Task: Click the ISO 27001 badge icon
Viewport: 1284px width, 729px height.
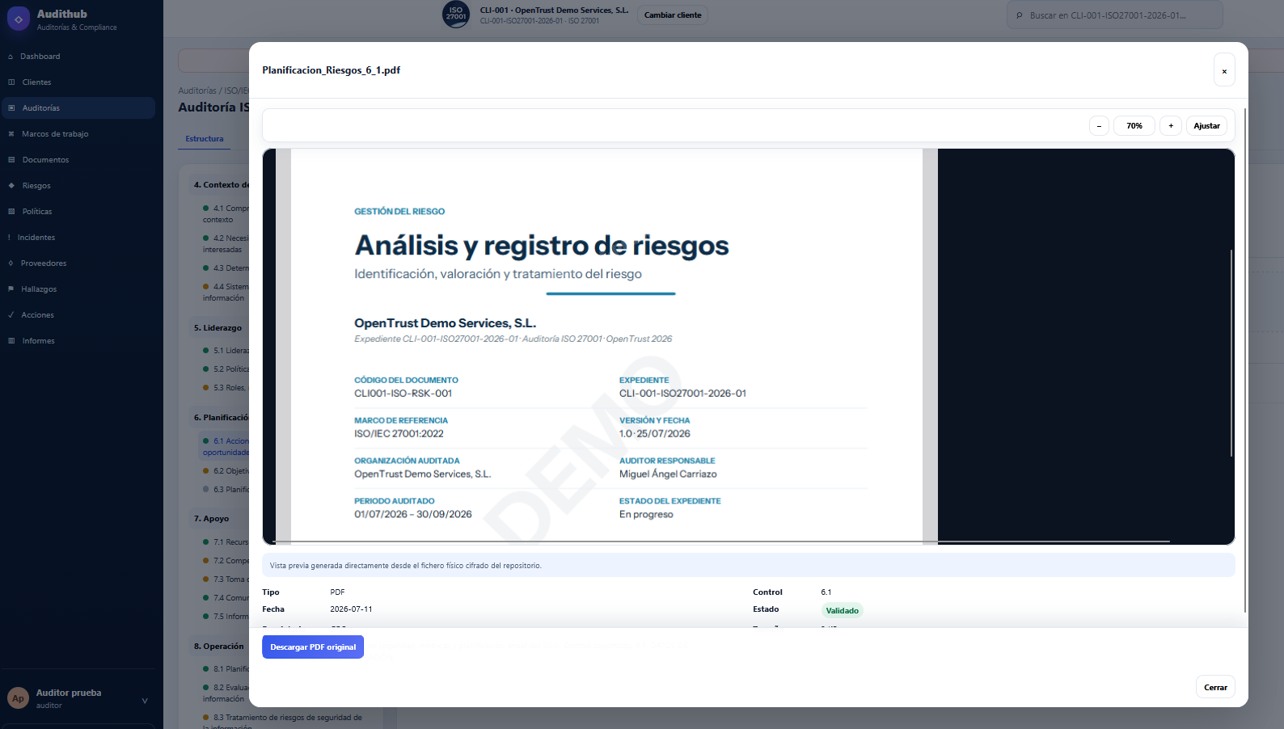Action: pyautogui.click(x=456, y=15)
